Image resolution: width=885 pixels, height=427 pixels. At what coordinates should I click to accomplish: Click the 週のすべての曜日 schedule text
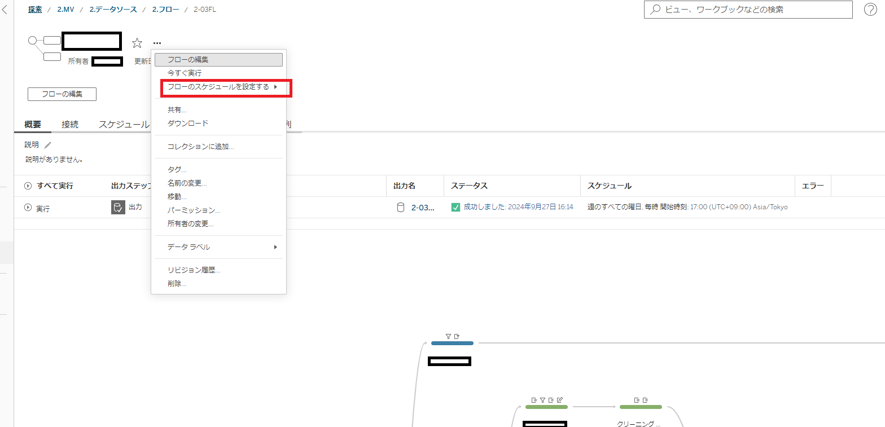687,207
